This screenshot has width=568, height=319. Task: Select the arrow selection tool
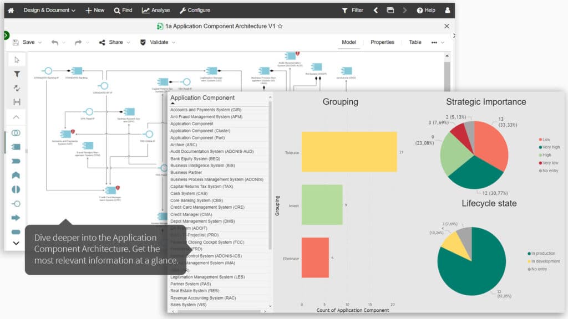[x=17, y=59]
